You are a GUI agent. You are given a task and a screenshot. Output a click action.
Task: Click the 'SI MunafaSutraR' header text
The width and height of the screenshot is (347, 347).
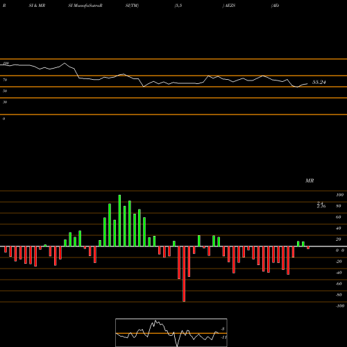(85, 6)
